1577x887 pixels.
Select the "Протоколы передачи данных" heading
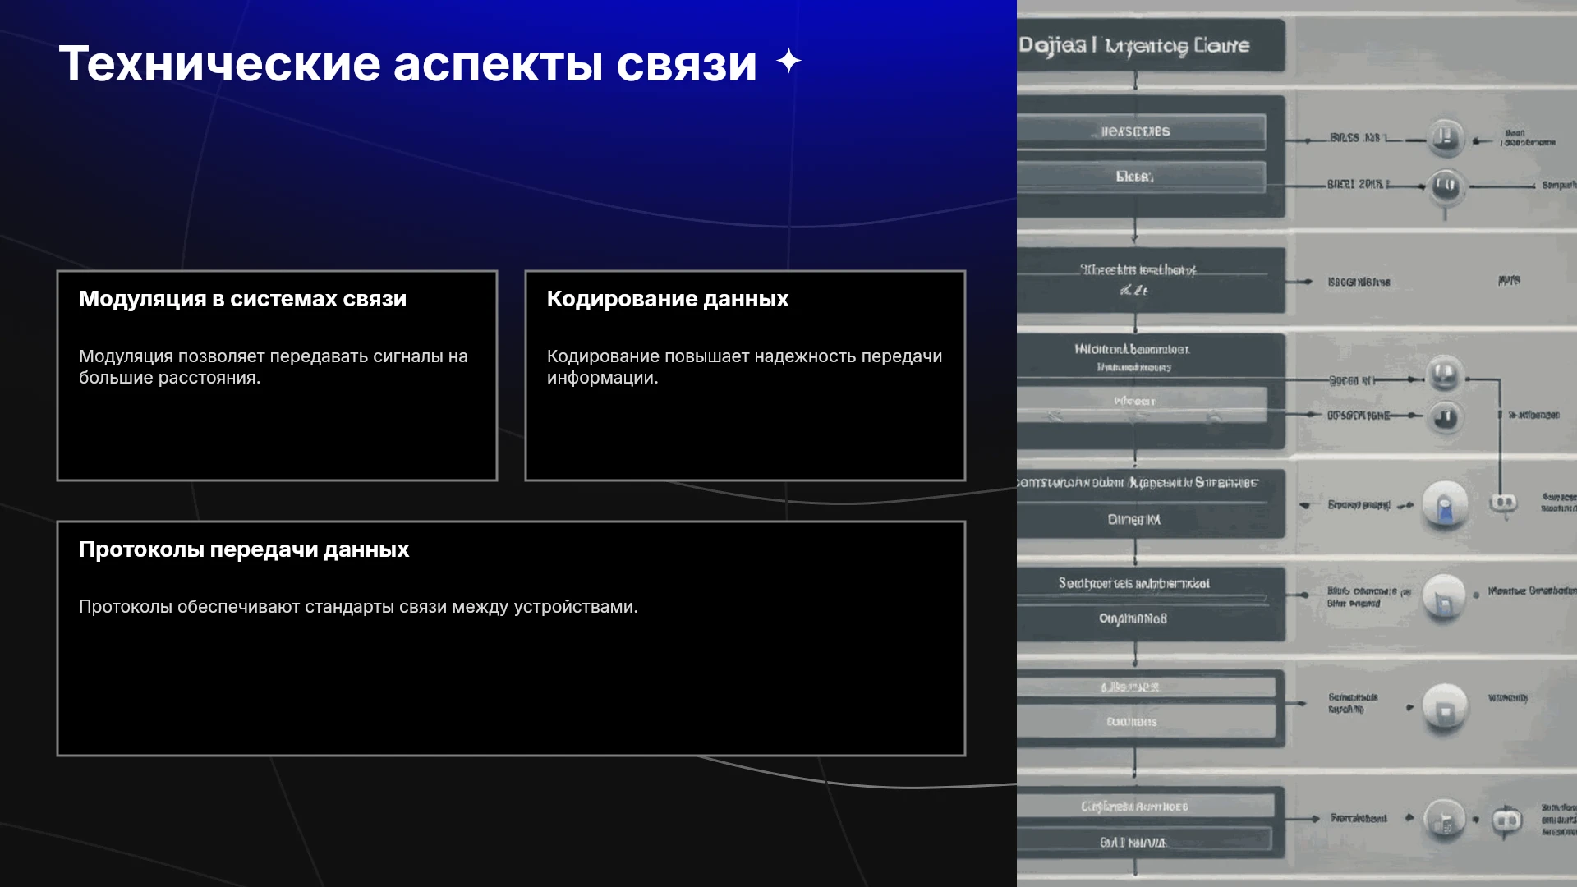coord(244,549)
